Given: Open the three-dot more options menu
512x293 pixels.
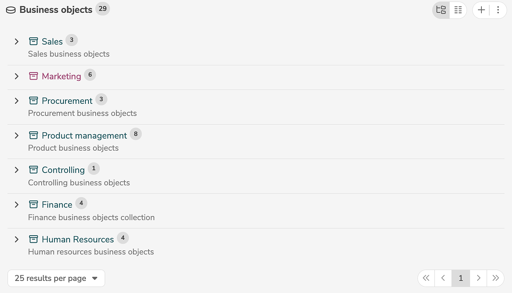Looking at the screenshot, I should (498, 10).
